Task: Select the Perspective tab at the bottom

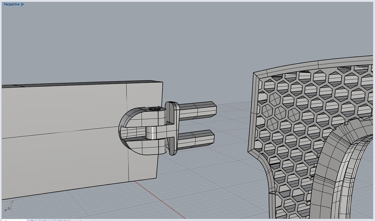Action: click(14, 220)
